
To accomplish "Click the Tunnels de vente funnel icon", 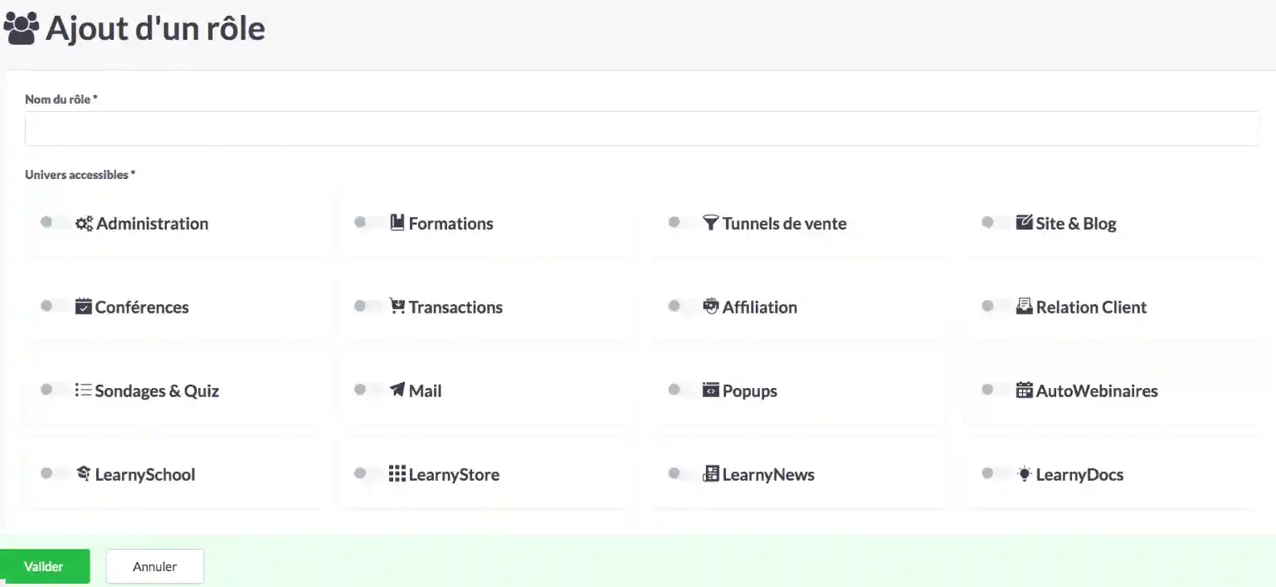I will pos(710,222).
